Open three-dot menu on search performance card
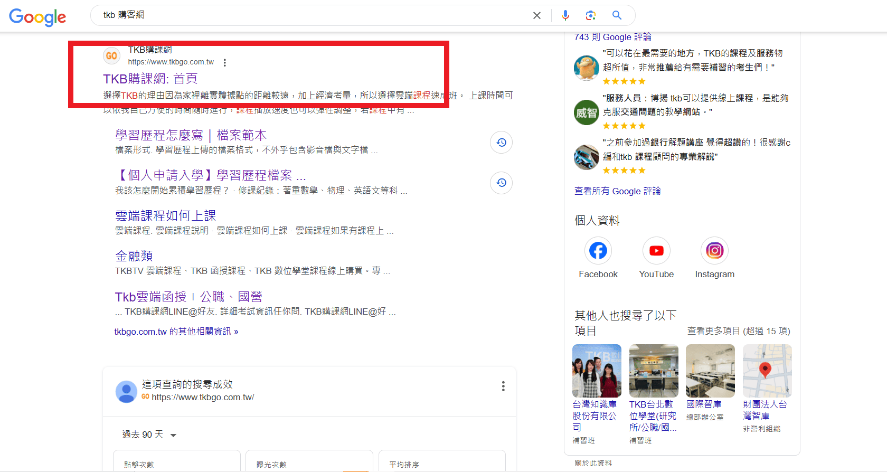Screen dimensions: 887x472 [x=503, y=386]
